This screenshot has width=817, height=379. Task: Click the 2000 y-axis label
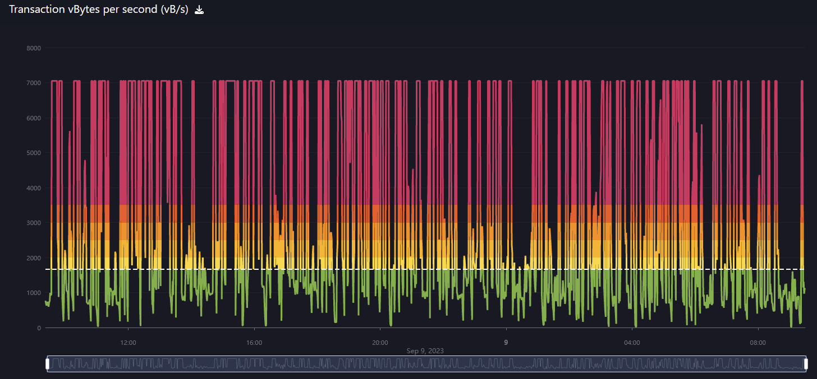pyautogui.click(x=34, y=258)
